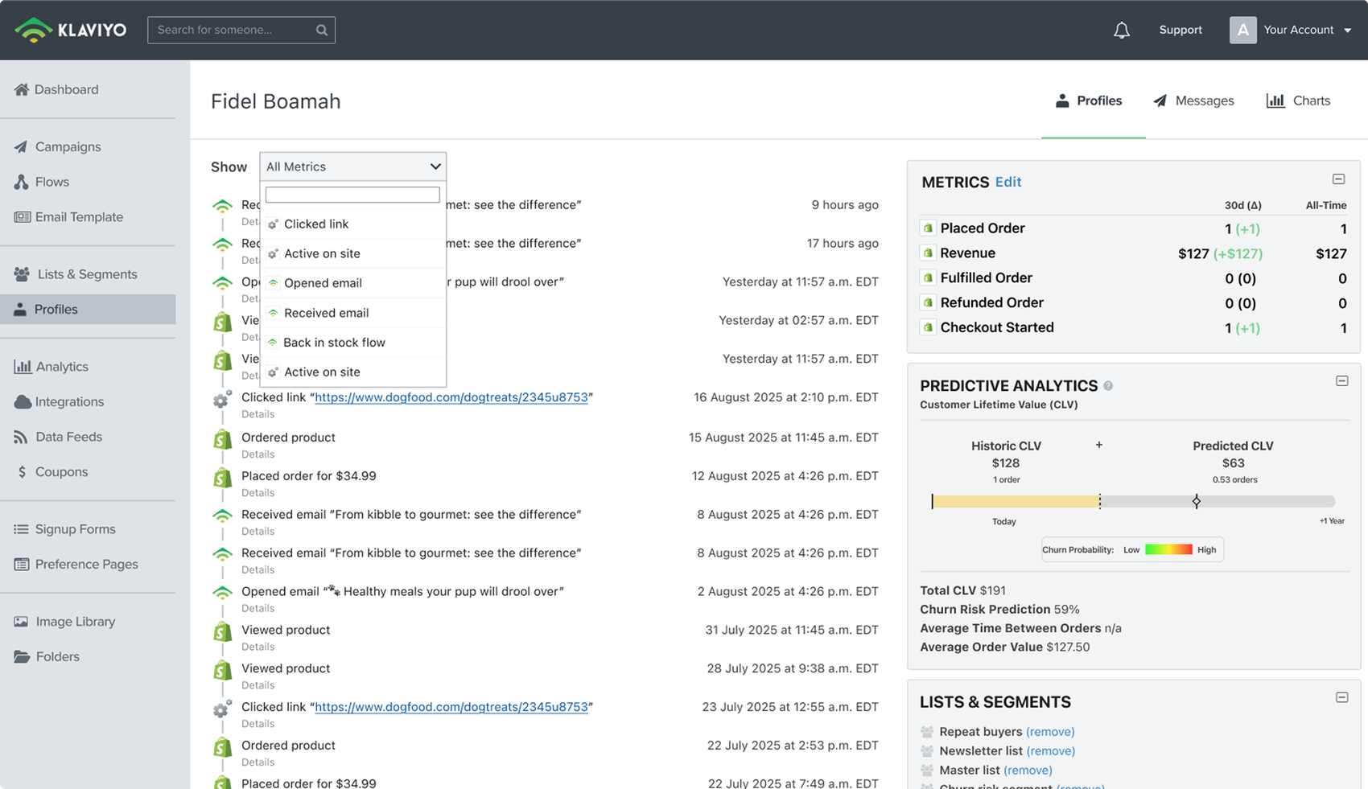Click the Historic CLV yellow bar
Viewport: 1368px width, 789px height.
click(x=1016, y=502)
